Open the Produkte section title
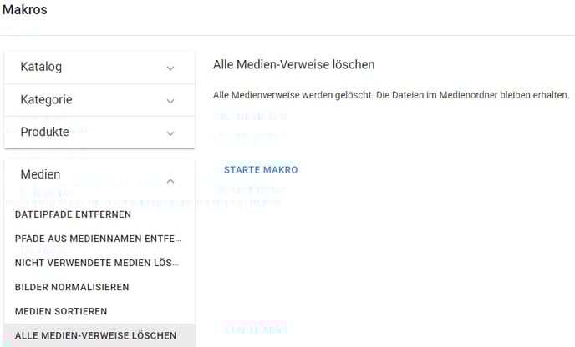The height and width of the screenshot is (347, 575). 44,132
